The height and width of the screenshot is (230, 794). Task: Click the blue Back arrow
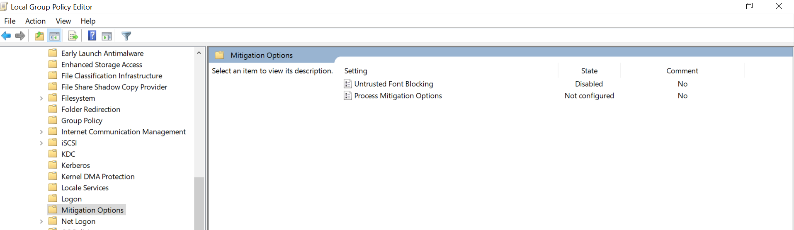(6, 36)
